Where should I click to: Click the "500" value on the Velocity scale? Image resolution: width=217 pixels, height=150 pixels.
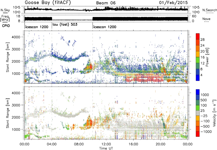click(204, 100)
